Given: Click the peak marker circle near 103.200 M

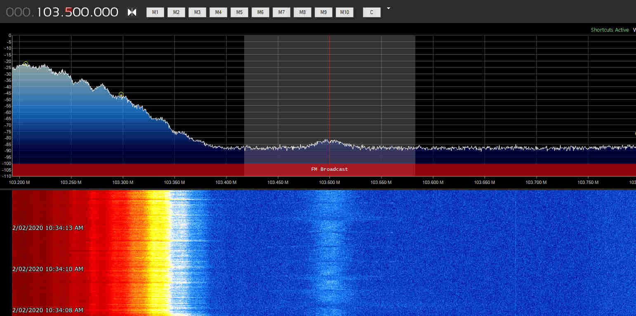Looking at the screenshot, I should coord(26,64).
